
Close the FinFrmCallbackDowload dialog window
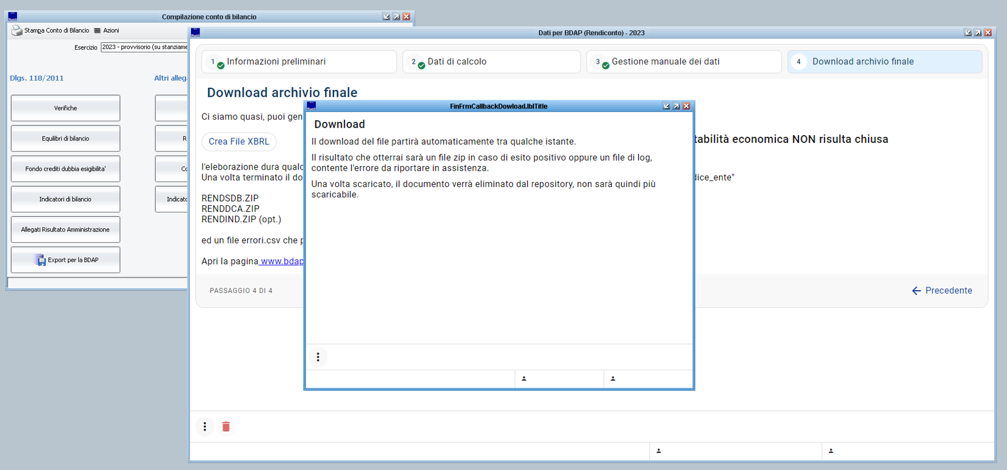click(686, 106)
